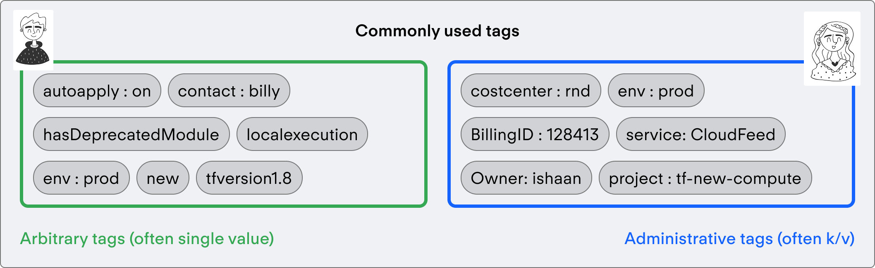The image size is (875, 268).
Task: Click the short-haired person avatar icon
Action: pos(33,40)
